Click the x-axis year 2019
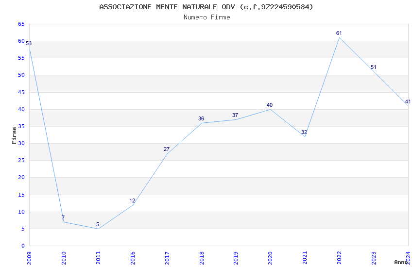The width and height of the screenshot is (413, 267). (x=236, y=258)
